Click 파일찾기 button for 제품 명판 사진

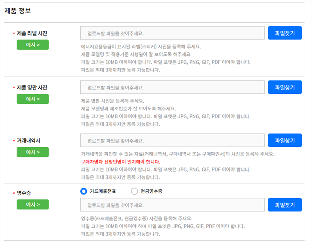pyautogui.click(x=285, y=87)
